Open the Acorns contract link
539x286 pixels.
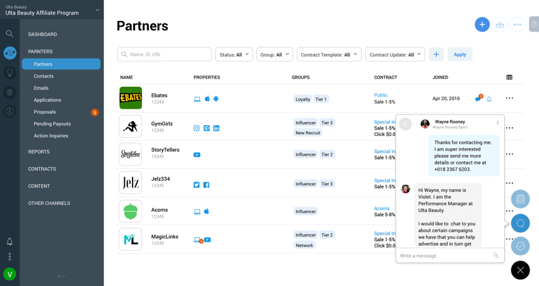tap(382, 208)
